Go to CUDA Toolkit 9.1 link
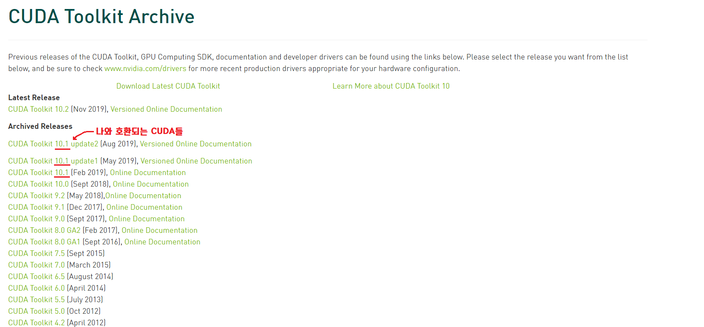The image size is (704, 327). (x=36, y=207)
